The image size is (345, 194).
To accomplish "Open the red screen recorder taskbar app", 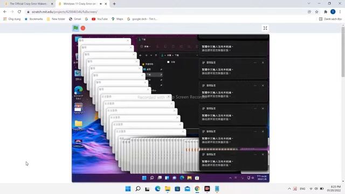I will tap(207, 189).
